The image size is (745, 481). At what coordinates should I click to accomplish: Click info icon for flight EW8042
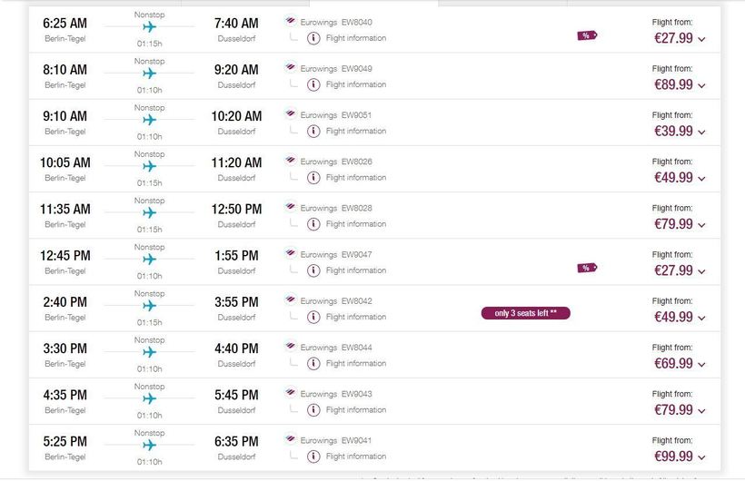click(x=313, y=317)
